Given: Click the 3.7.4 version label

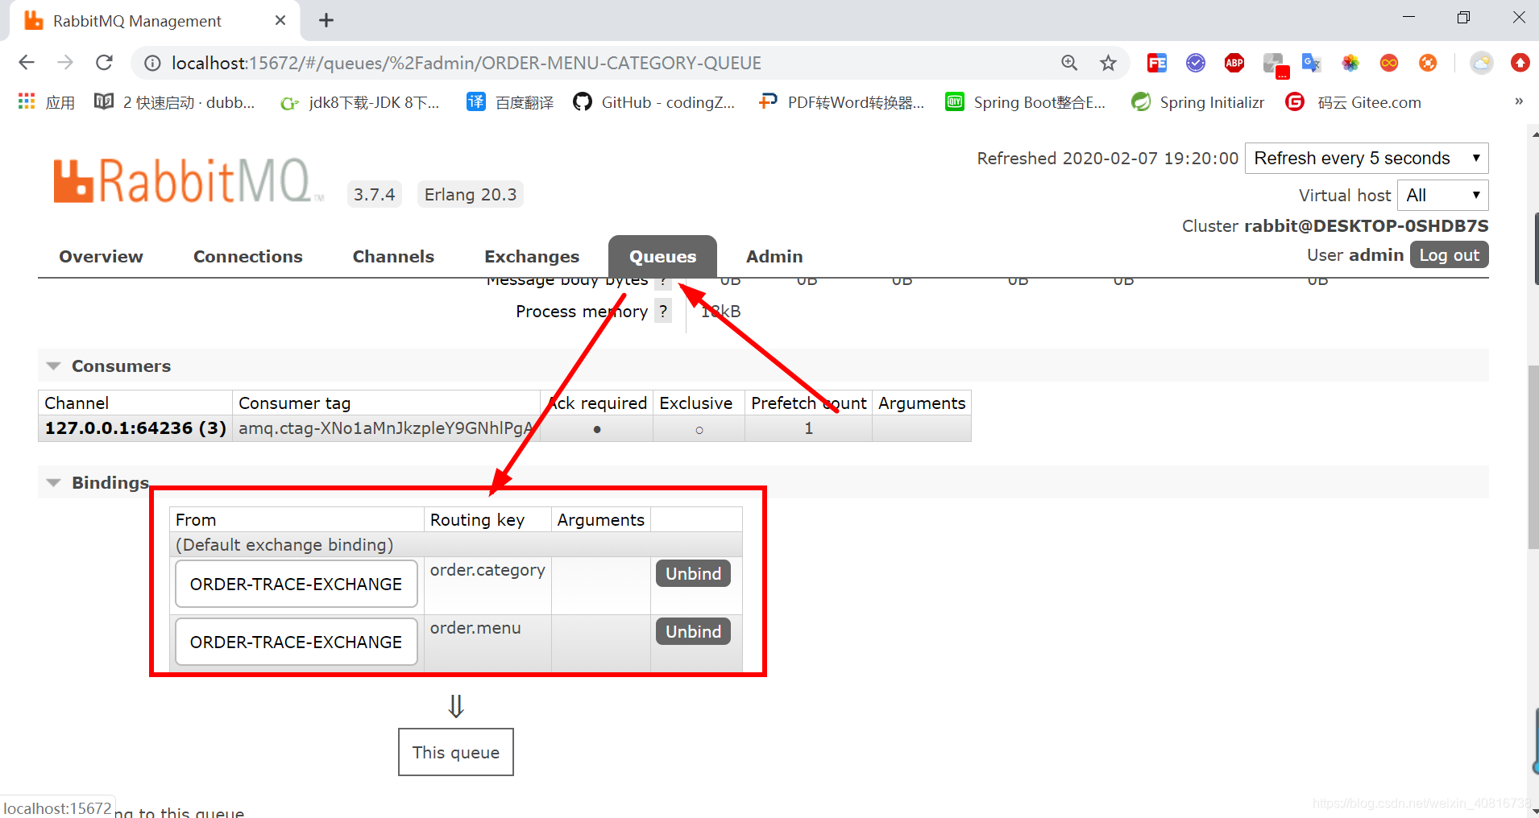Looking at the screenshot, I should tap(374, 194).
